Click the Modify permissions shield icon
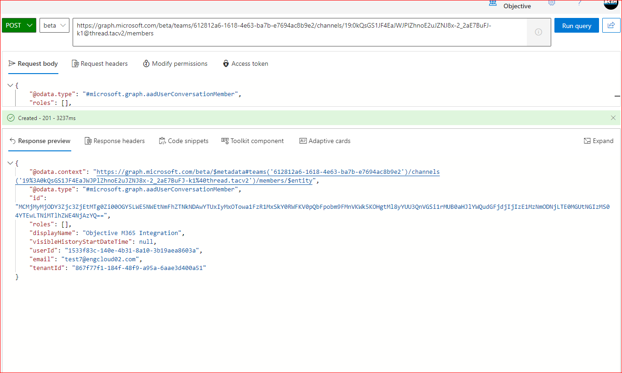Viewport: 622px width, 373px height. [x=146, y=63]
